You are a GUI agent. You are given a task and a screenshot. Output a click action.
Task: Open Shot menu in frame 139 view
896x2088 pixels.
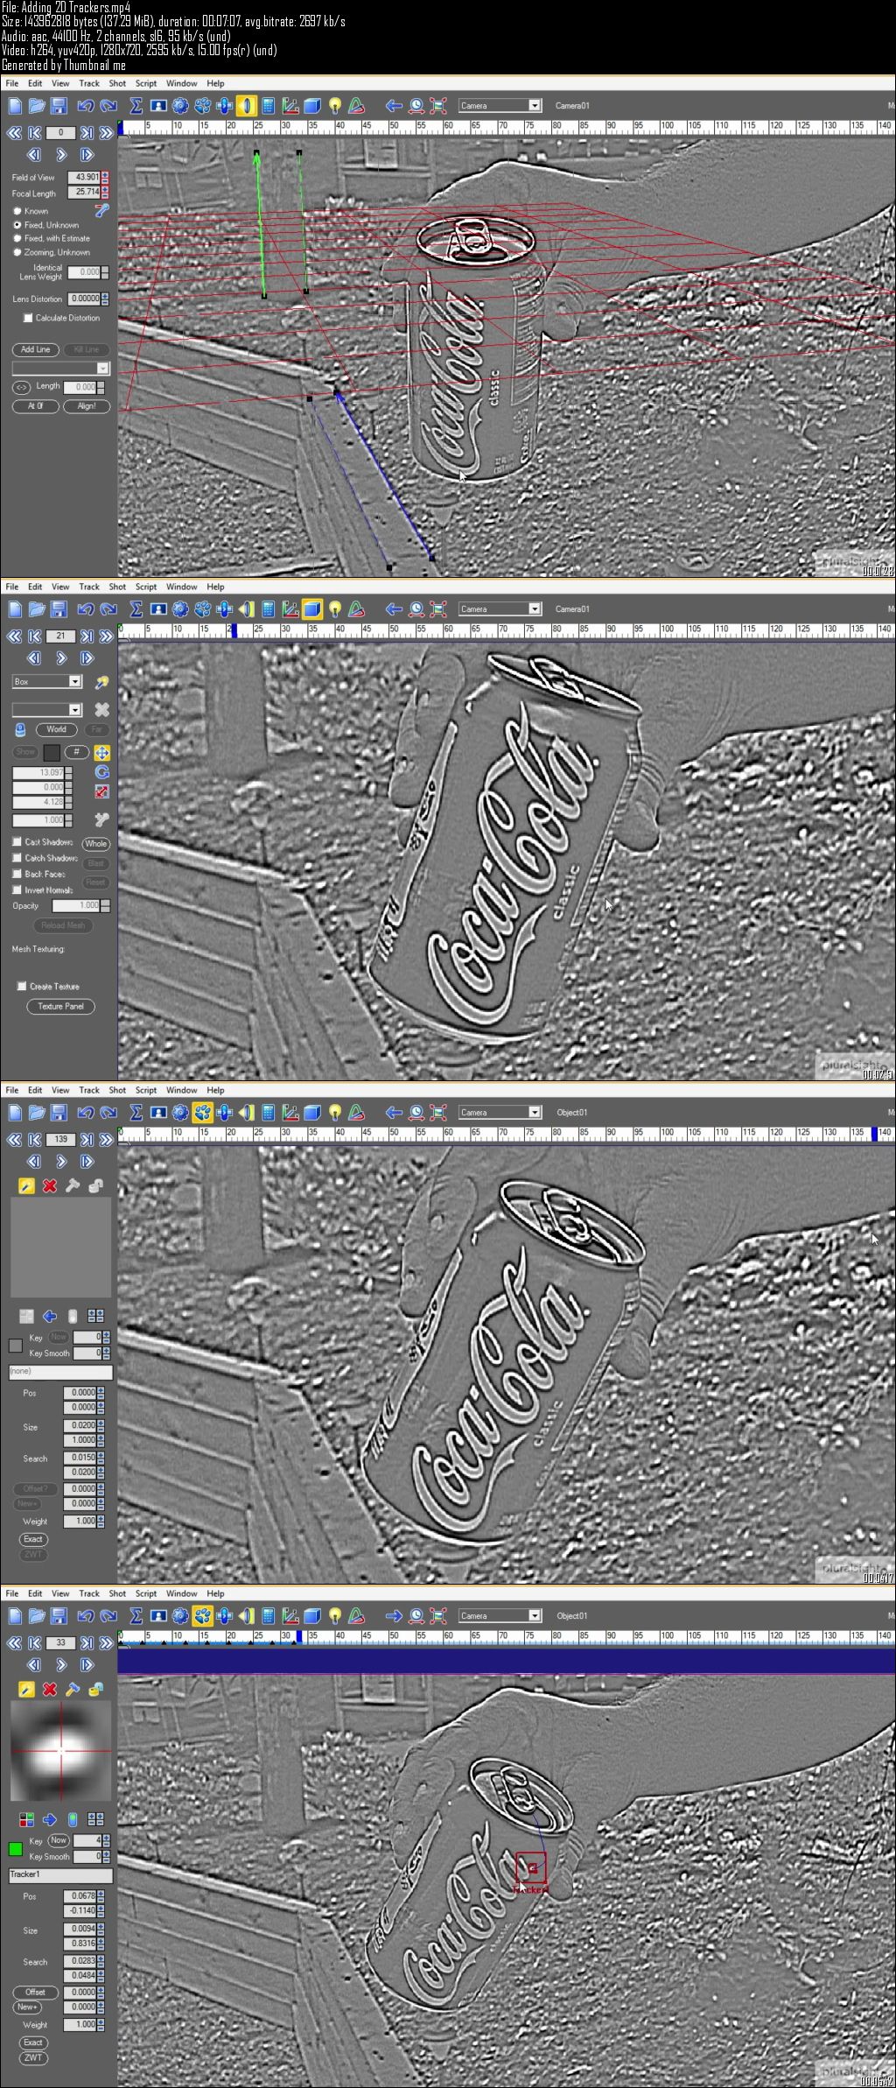117,1091
